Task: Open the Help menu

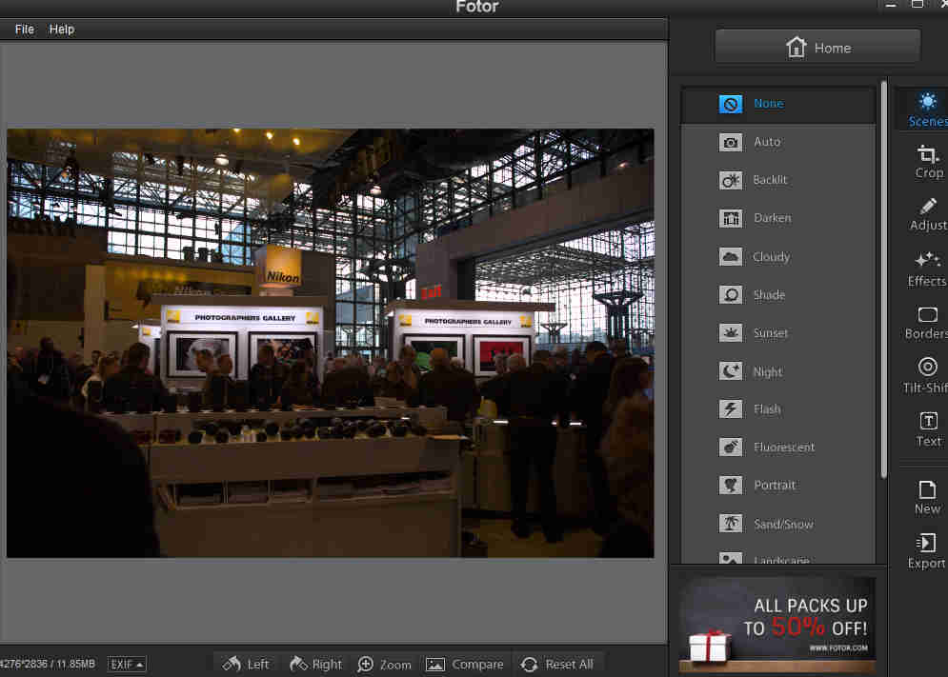Action: [62, 29]
